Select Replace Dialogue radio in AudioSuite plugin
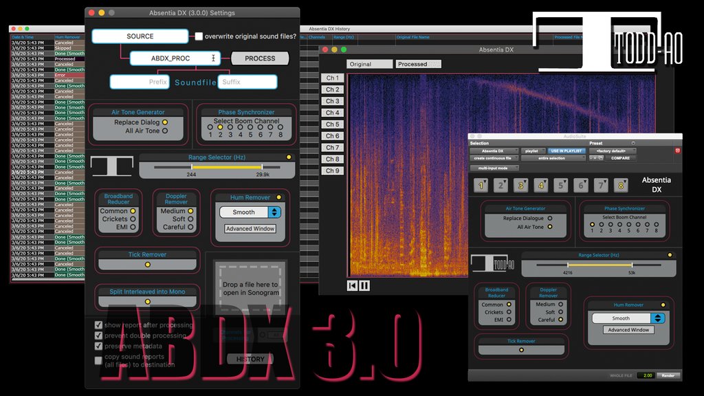704x396 pixels. (550, 218)
